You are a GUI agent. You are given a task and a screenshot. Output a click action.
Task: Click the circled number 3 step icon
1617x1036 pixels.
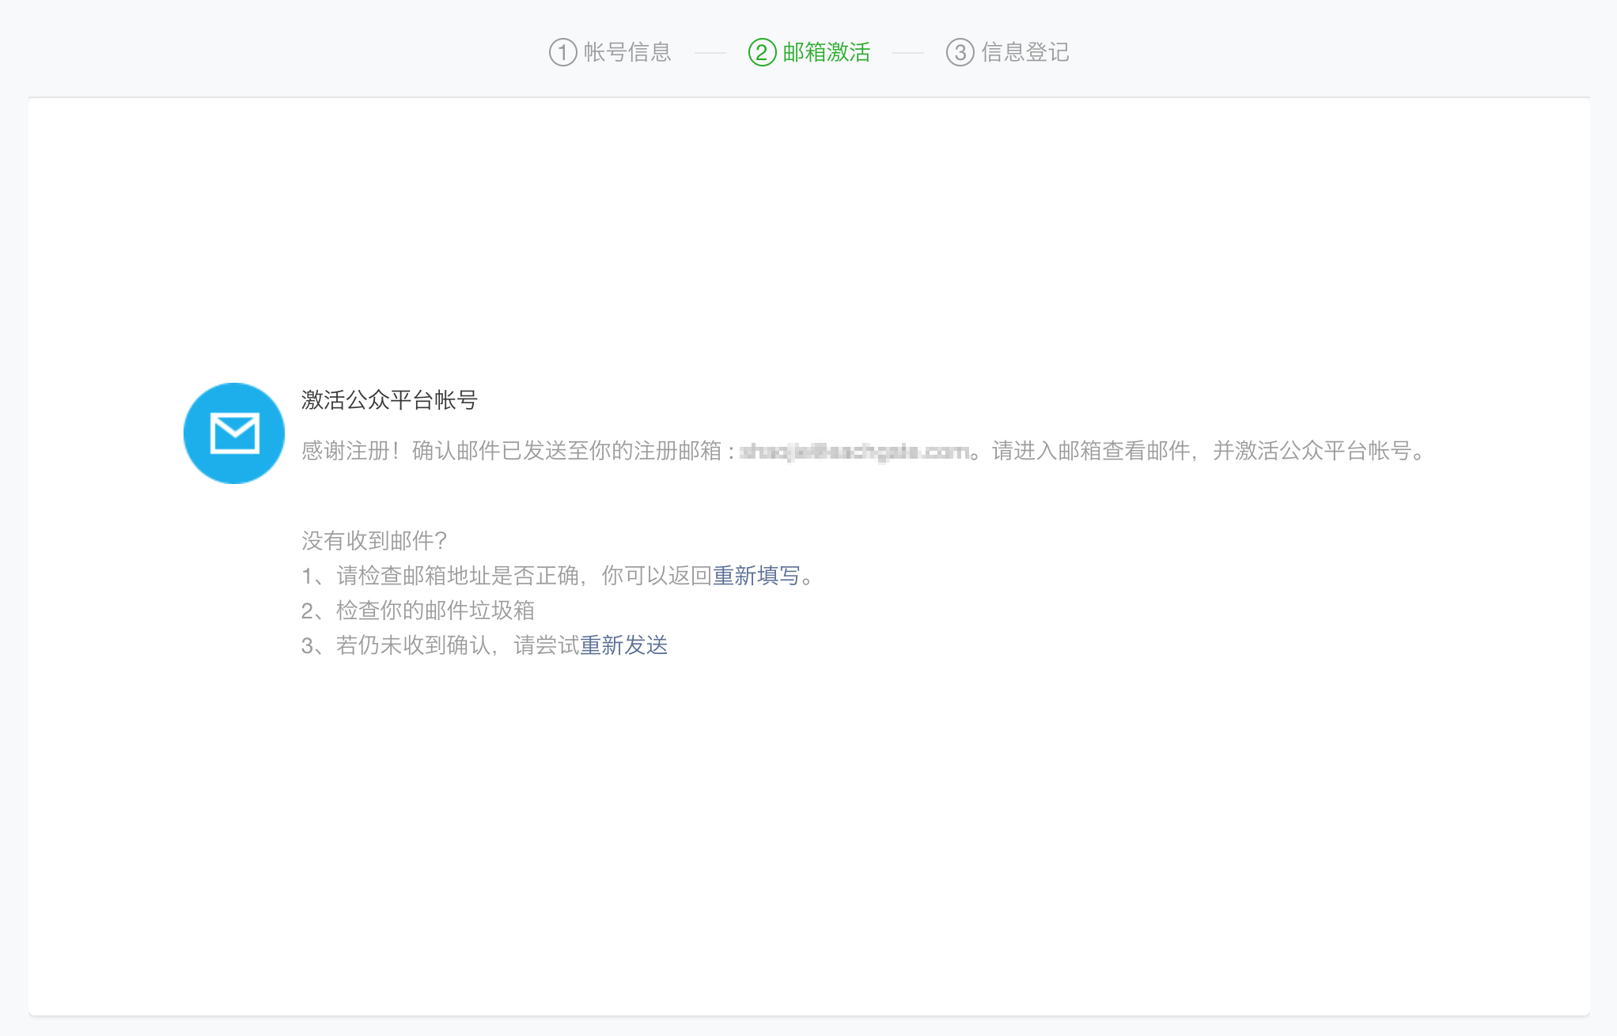tap(960, 52)
